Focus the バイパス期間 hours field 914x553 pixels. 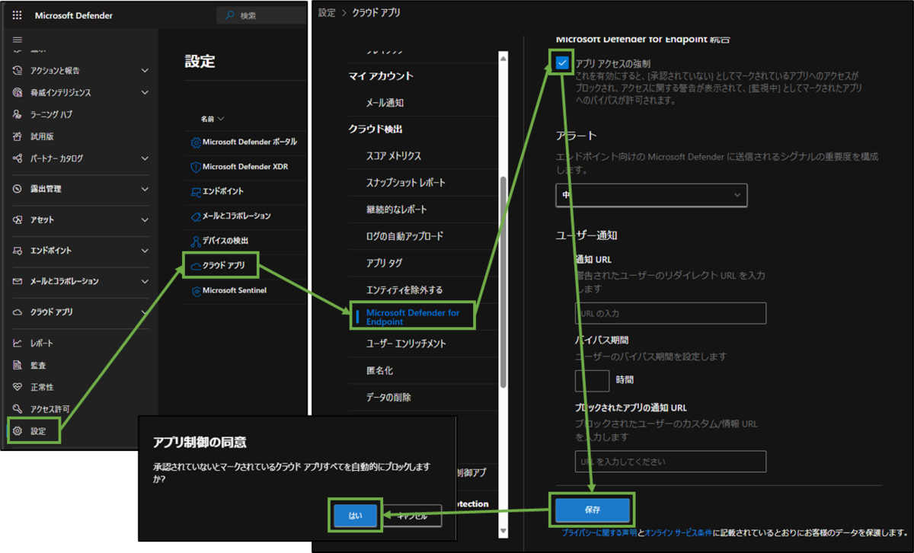click(x=592, y=380)
